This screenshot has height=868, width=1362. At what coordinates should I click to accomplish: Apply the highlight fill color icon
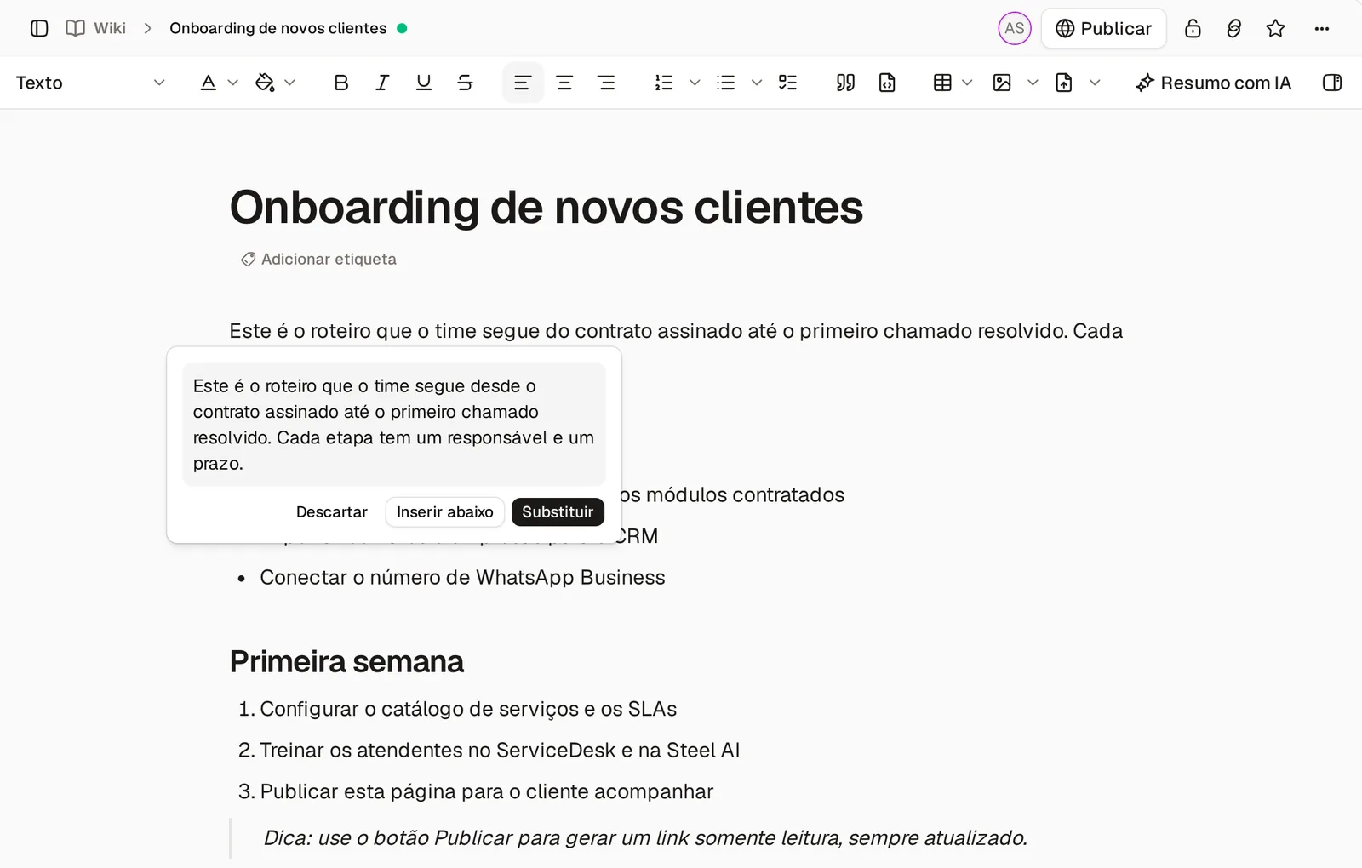(265, 83)
